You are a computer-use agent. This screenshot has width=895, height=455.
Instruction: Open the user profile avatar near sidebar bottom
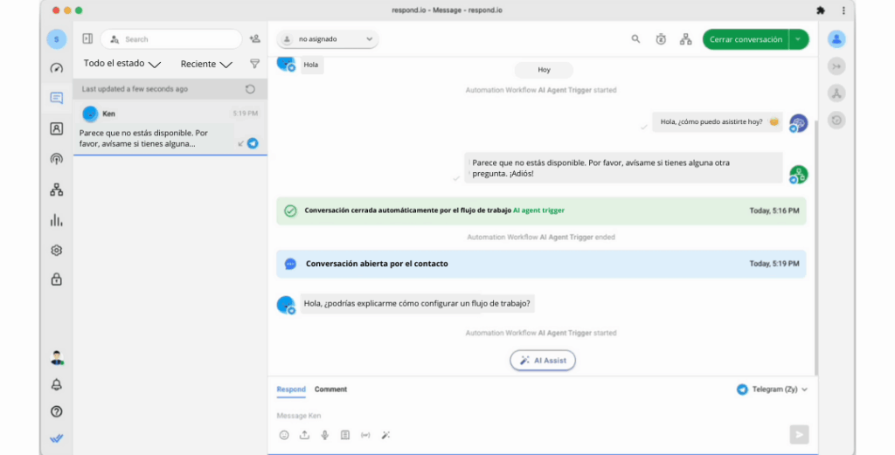click(57, 358)
